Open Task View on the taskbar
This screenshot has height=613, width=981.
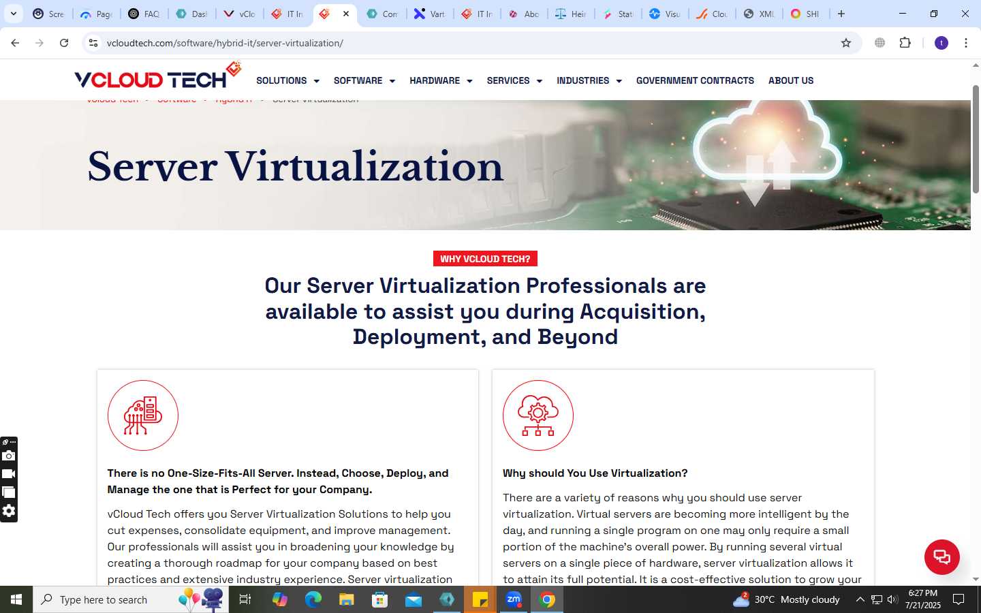point(245,599)
